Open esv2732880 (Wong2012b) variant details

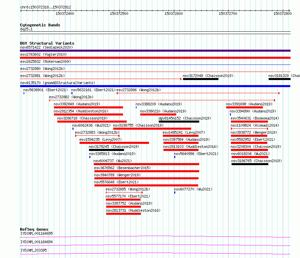coord(42,69)
